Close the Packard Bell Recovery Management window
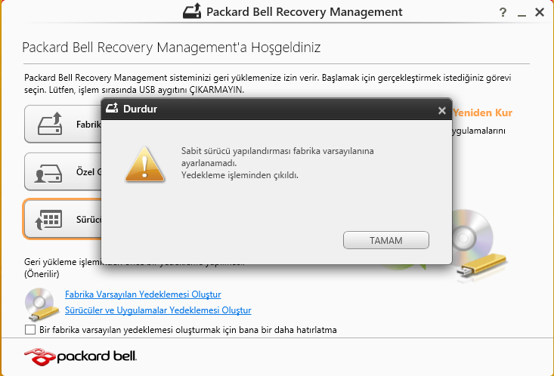554x376 pixels. (540, 13)
